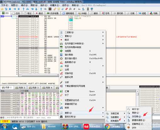Click the step over toolbar icon
This screenshot has height=130, width=160.
tap(27, 9)
